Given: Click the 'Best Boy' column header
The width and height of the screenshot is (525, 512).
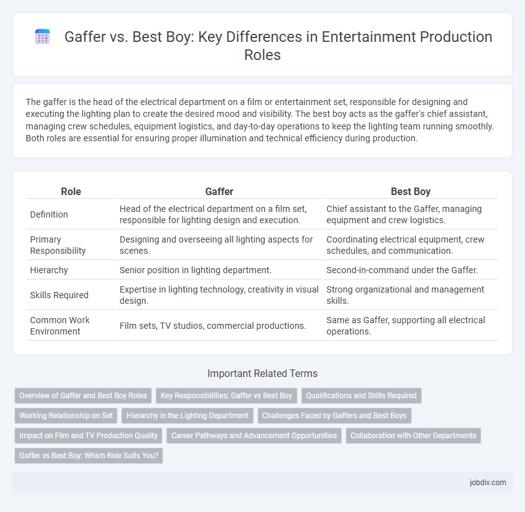Looking at the screenshot, I should click(x=411, y=191).
